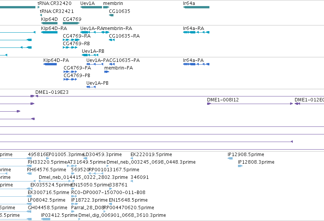This screenshot has height=221, width=324.
Task: Click the LP08042.5prime EST label
Action: pyautogui.click(x=46, y=200)
